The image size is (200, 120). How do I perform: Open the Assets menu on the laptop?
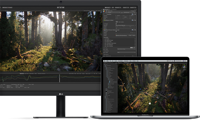pyautogui.click(x=115, y=61)
